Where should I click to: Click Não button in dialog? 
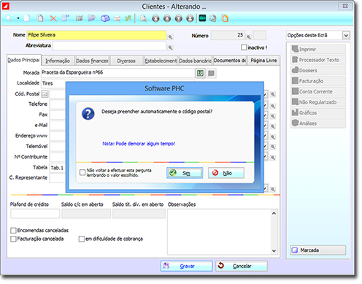(x=226, y=173)
